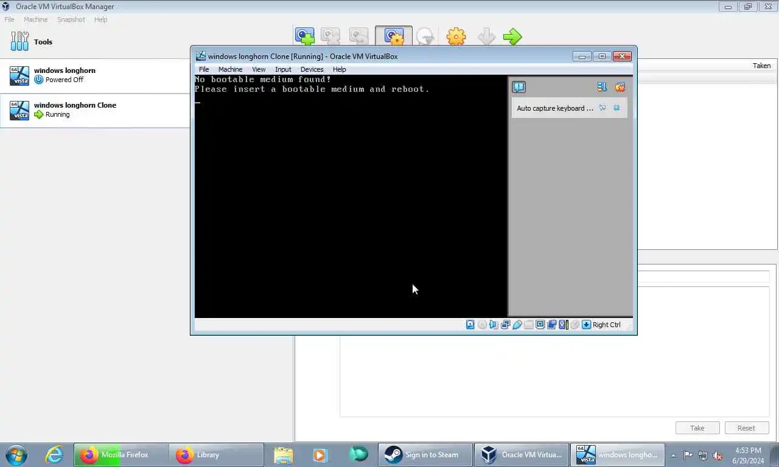Screen dimensions: 779x467
Task: Select the powered off windows longhorn VM
Action: (95, 75)
